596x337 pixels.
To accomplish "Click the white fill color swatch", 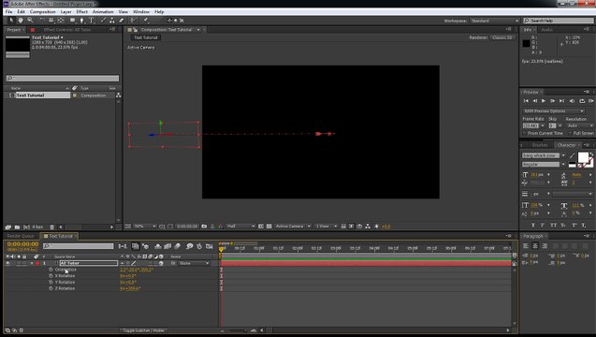I will [x=584, y=157].
